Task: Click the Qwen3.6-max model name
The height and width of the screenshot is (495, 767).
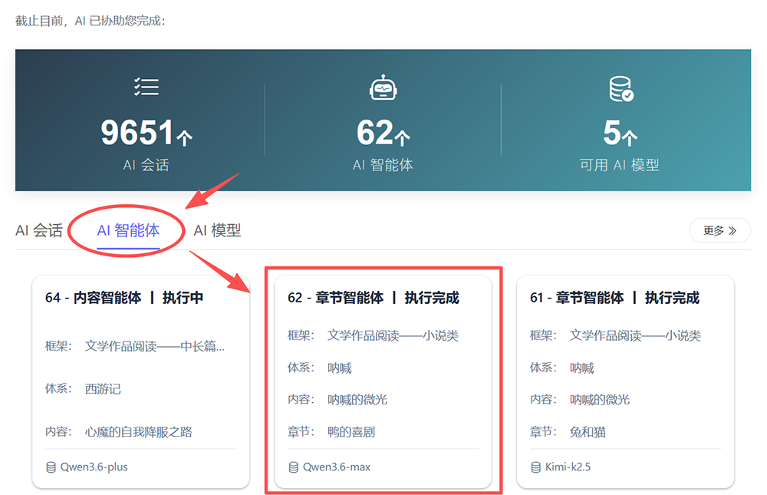Action: point(337,467)
